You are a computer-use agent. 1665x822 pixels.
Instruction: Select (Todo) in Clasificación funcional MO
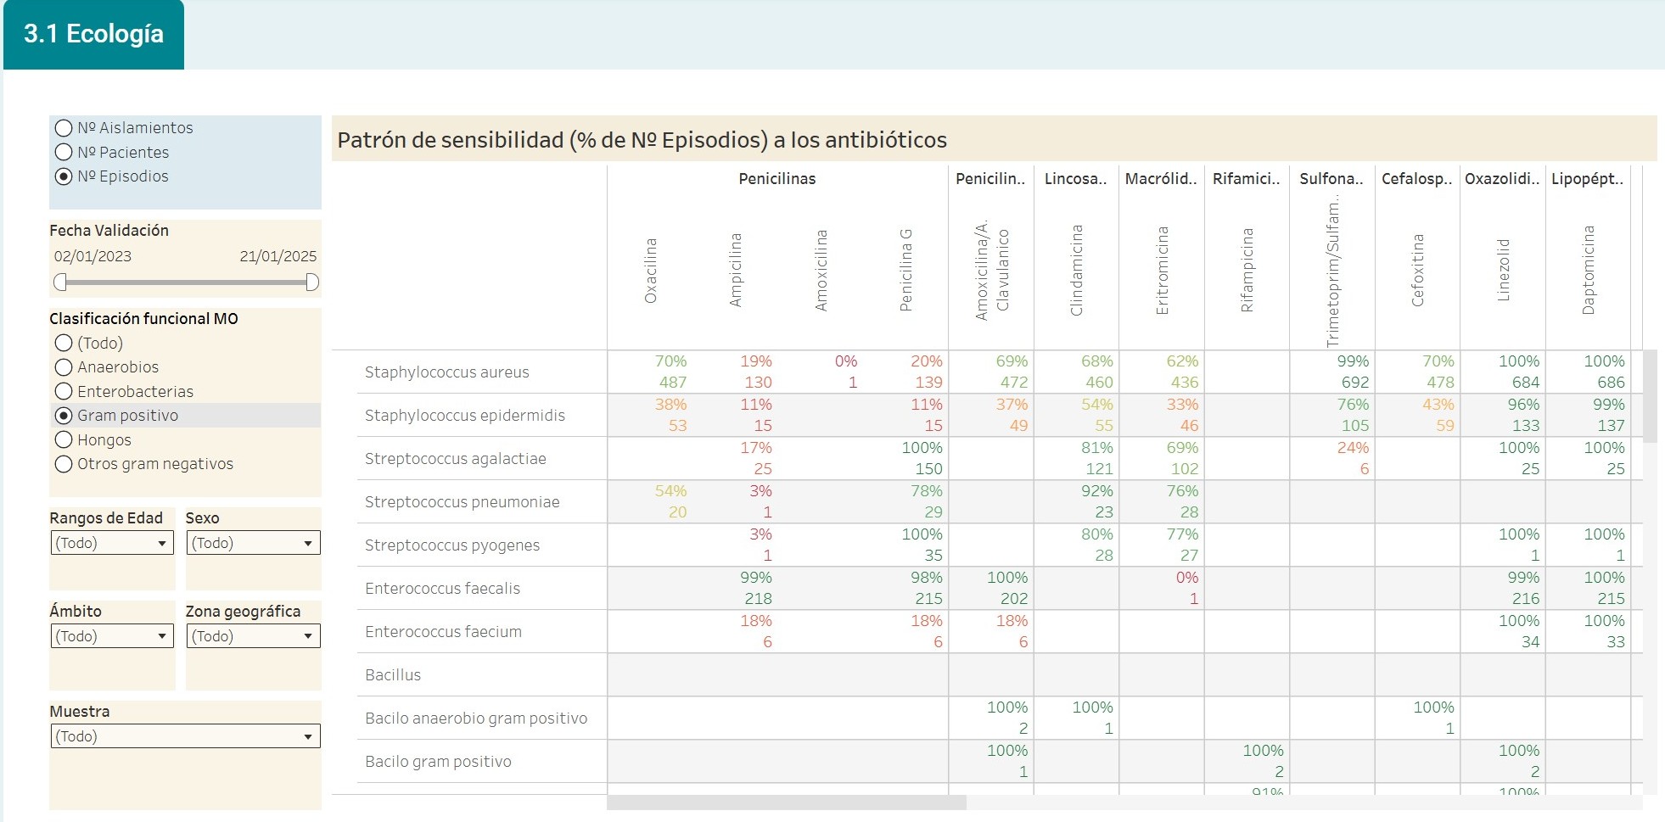tap(89, 344)
